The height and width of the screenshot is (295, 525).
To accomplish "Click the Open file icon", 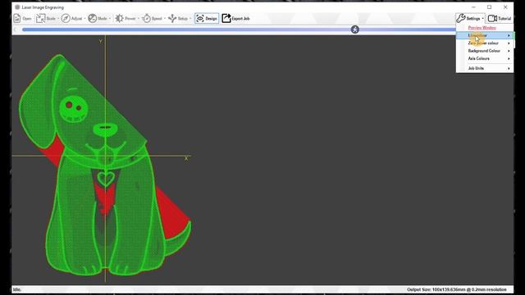I will [17, 18].
